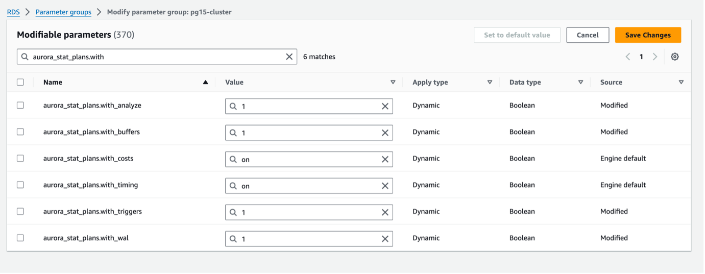This screenshot has height=274, width=705.
Task: Select all parameters with header checkbox
Action: click(x=20, y=82)
